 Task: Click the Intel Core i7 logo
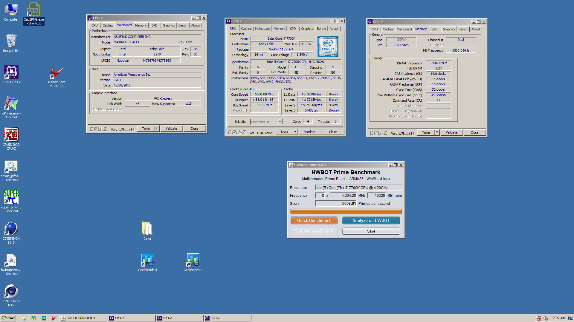328,47
